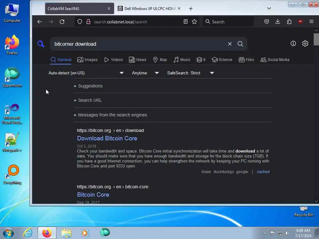Expand the Search URL section
This screenshot has width=319, height=239.
point(88,101)
